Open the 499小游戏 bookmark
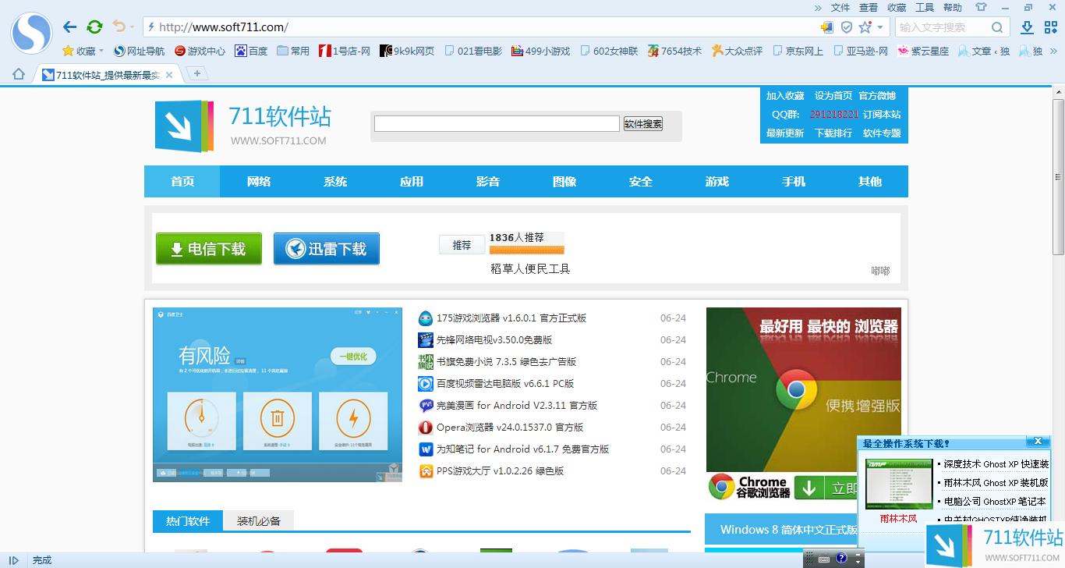Screen dimensions: 1065x568 click(540, 51)
